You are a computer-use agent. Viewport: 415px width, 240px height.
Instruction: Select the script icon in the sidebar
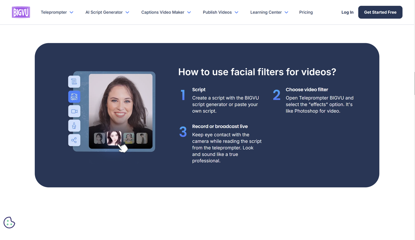point(74,82)
